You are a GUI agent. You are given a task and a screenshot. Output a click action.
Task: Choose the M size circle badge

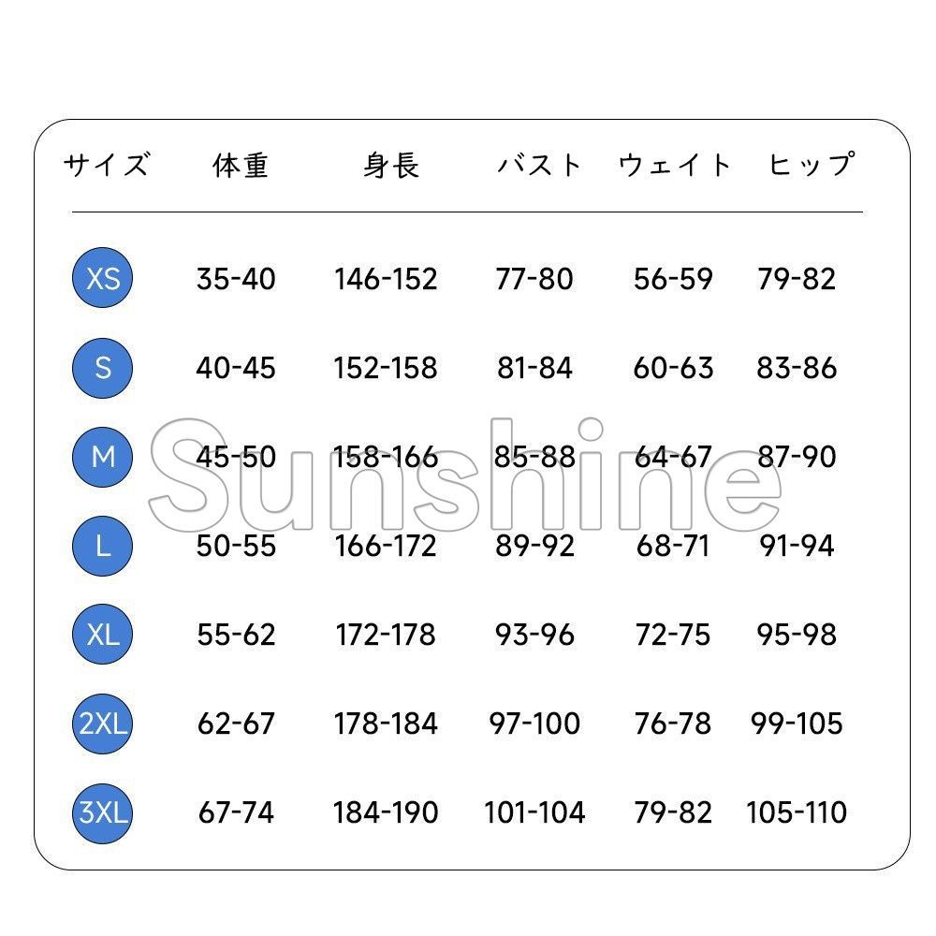[x=102, y=457]
